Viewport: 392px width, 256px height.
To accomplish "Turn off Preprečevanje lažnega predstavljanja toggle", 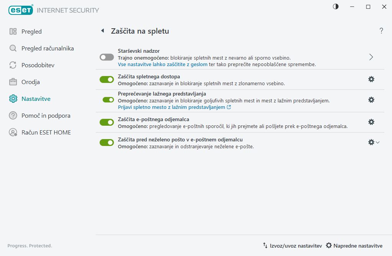I will (x=108, y=100).
